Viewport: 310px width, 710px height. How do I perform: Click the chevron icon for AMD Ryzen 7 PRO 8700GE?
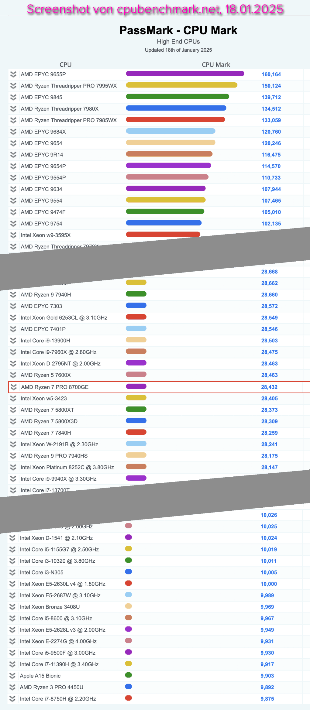pyautogui.click(x=13, y=387)
